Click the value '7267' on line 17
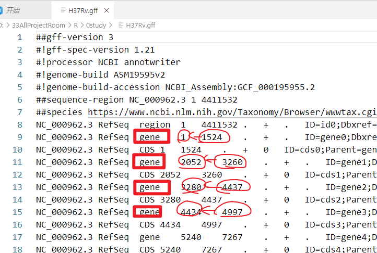 coord(232,237)
